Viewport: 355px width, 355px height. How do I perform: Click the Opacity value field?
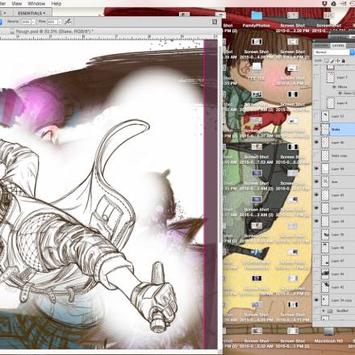pos(26,22)
